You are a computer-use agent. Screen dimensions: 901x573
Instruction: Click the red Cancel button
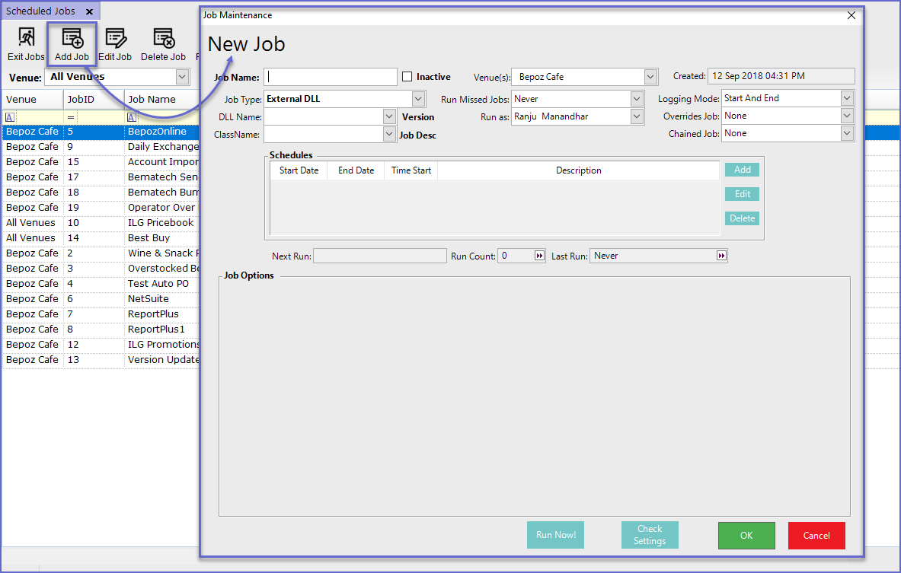[x=816, y=536]
